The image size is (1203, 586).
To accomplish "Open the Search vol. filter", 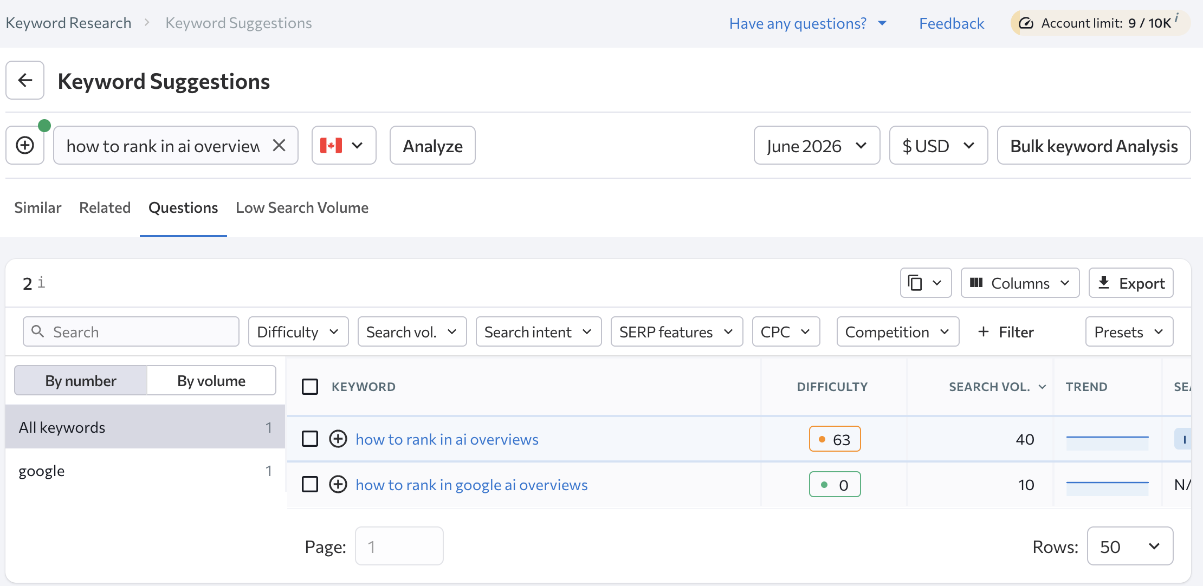I will click(412, 331).
